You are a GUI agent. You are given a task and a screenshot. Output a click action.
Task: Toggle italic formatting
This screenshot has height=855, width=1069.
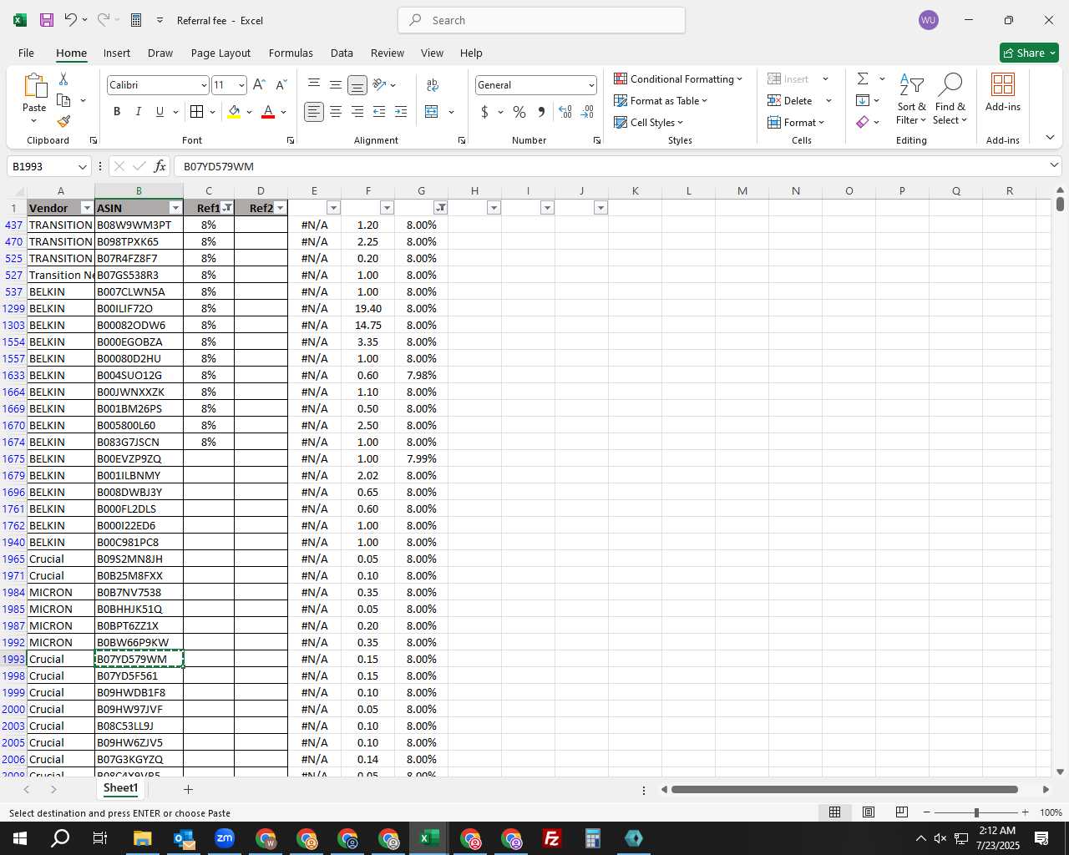[139, 112]
